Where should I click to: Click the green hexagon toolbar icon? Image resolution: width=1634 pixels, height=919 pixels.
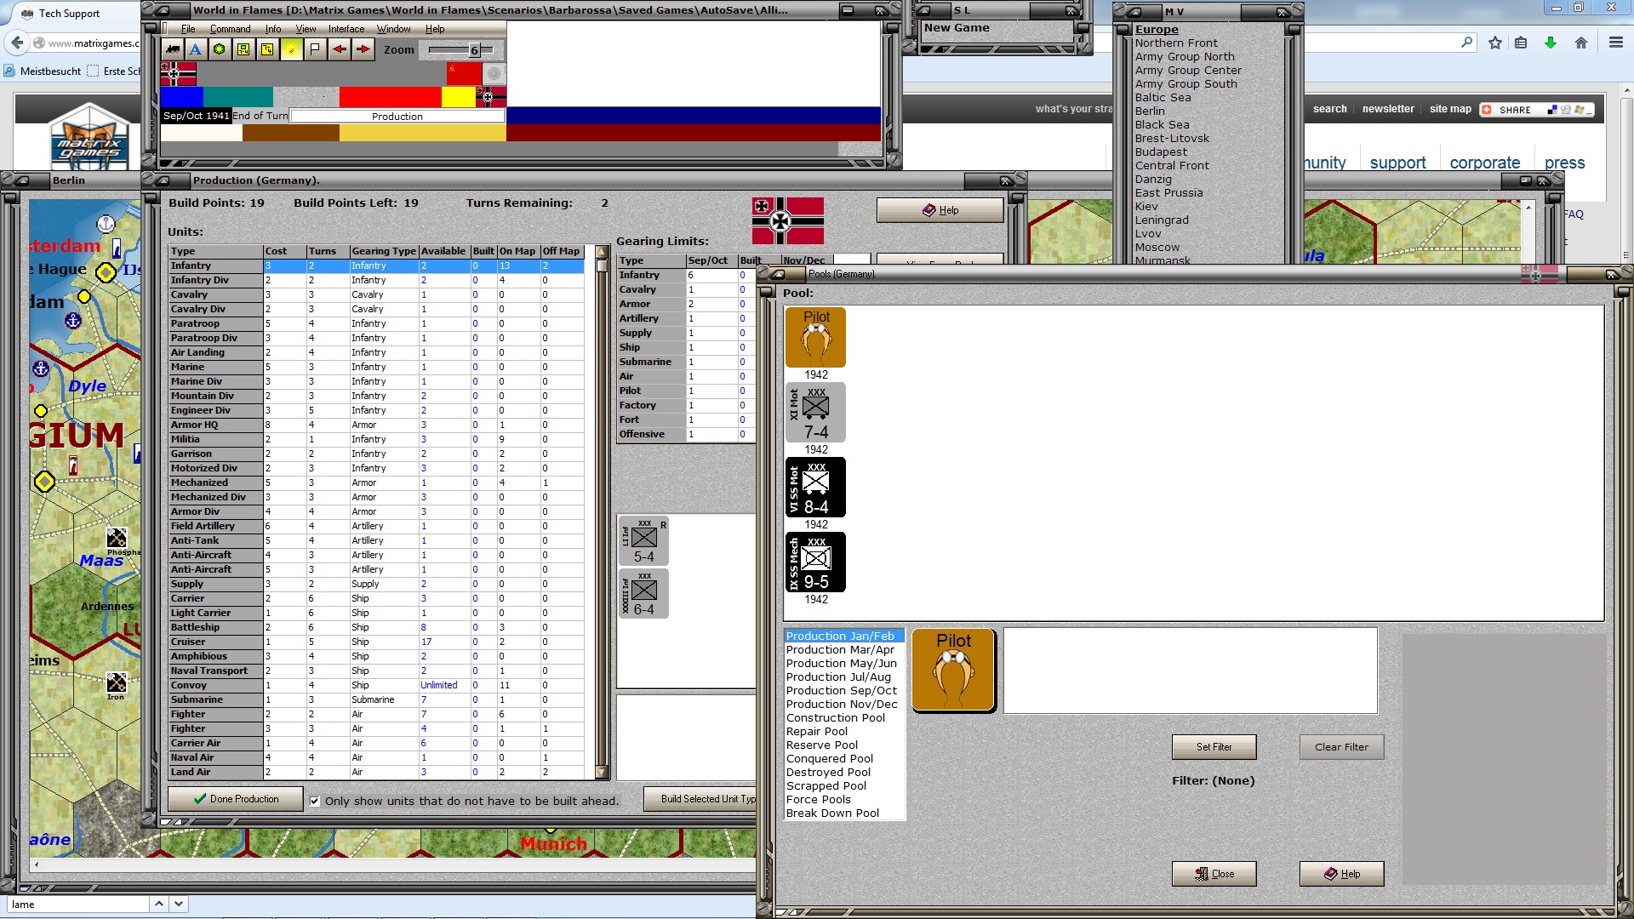(220, 49)
